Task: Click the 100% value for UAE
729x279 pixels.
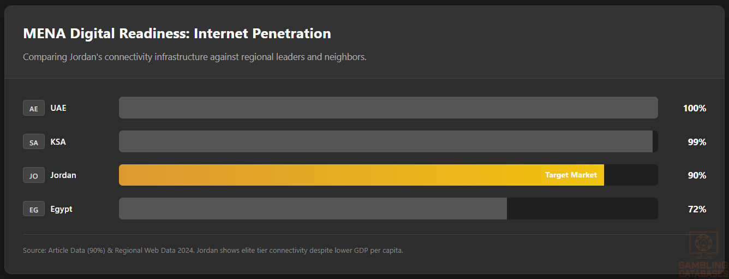Action: click(694, 108)
